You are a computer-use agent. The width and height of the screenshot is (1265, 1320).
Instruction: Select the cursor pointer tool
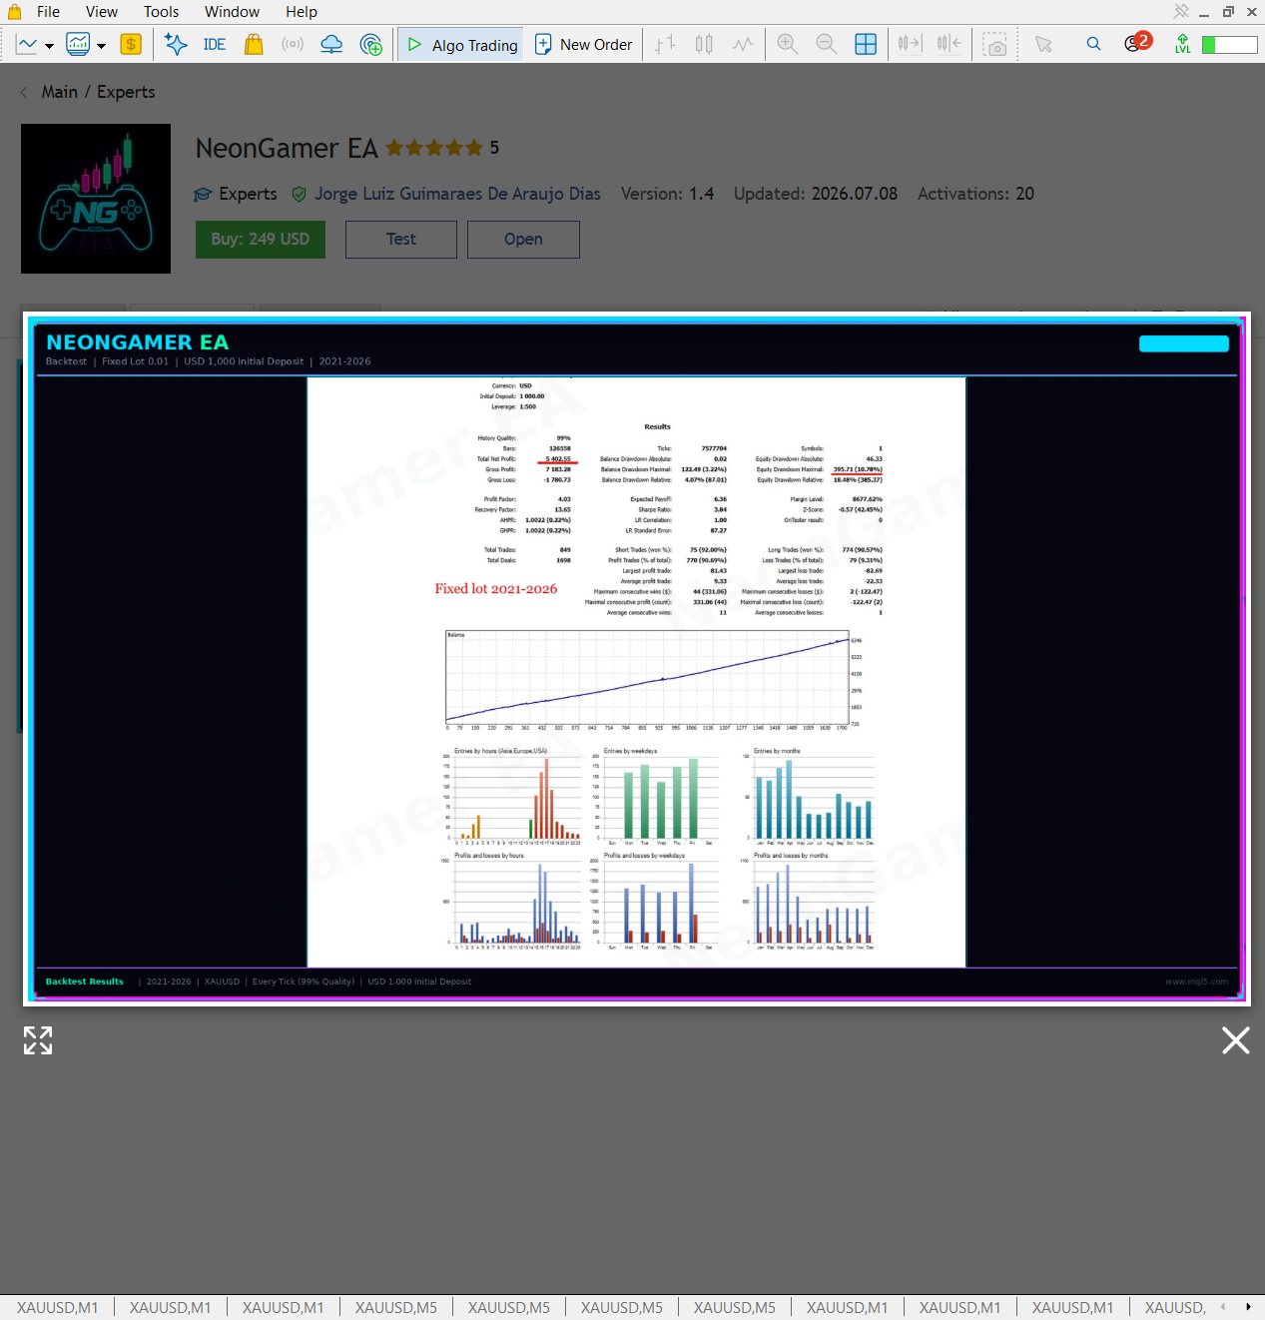(1043, 44)
